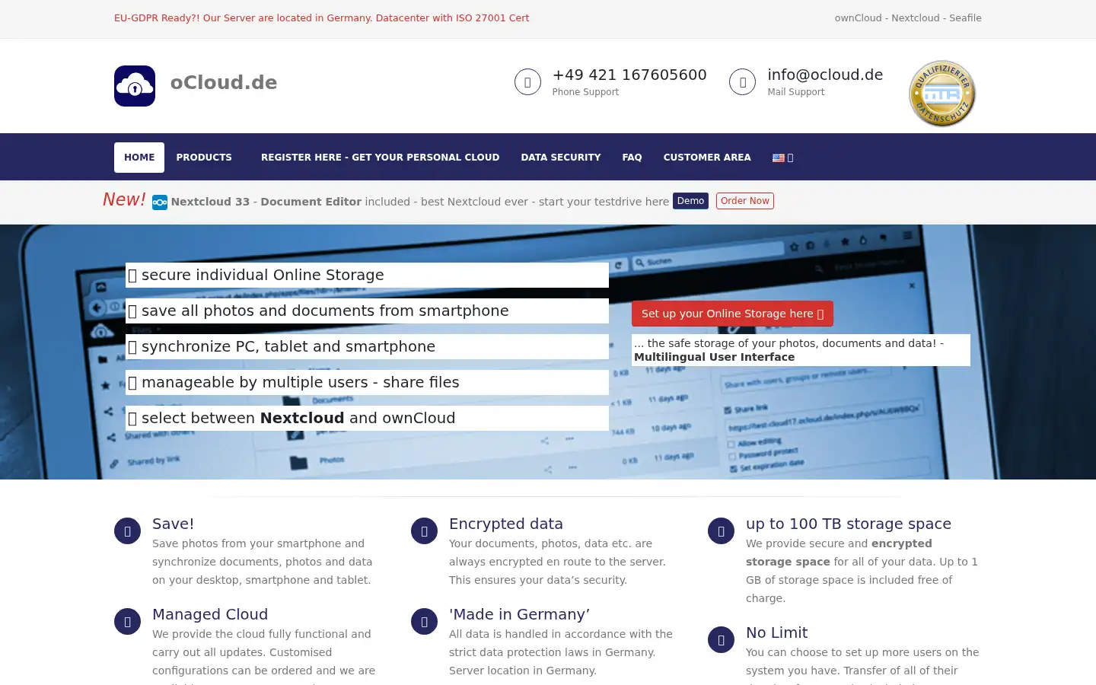Click the mail support circle icon
1096x685 pixels.
(x=742, y=81)
